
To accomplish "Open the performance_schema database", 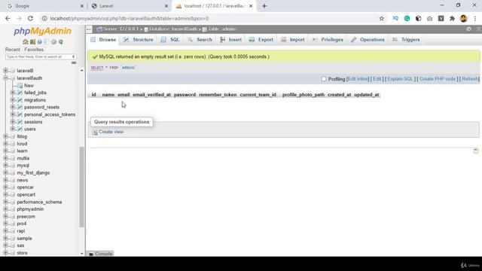I will (x=39, y=202).
